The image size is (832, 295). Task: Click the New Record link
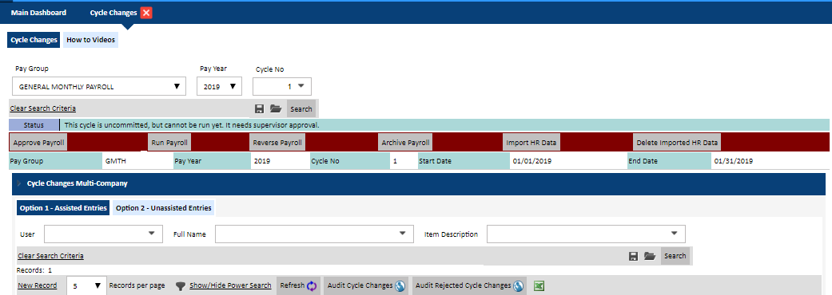click(x=37, y=286)
